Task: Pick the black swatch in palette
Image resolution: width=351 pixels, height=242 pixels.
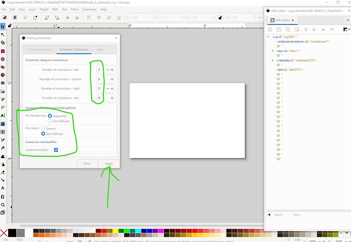Action: coord(12,233)
